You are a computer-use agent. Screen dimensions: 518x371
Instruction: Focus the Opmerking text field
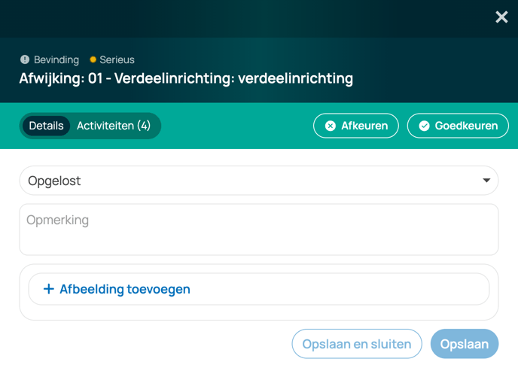point(259,230)
